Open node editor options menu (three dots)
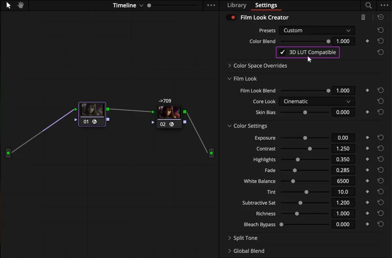Screen dimensions: 392x258 click(x=211, y=5)
